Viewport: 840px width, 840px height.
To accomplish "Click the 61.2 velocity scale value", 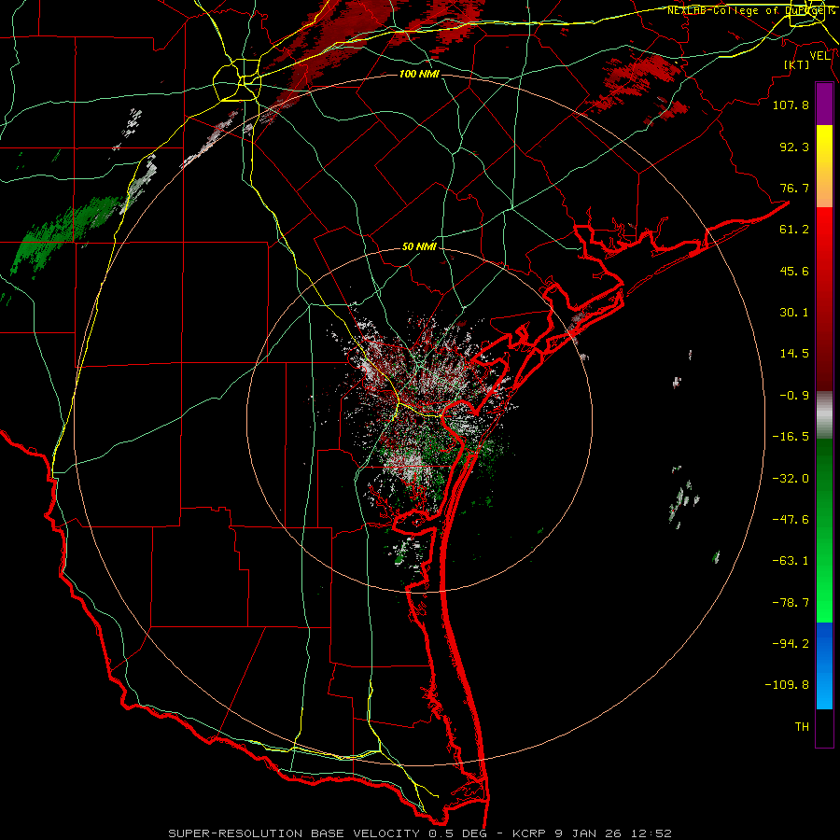I will (x=794, y=230).
